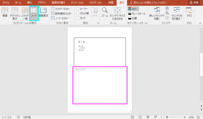Switch to Normal (標準) view
Viewport: 203px width, 119px height.
(5, 12)
